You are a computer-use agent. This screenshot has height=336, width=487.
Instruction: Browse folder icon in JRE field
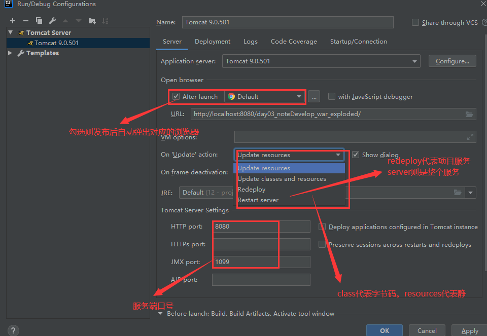click(x=458, y=193)
